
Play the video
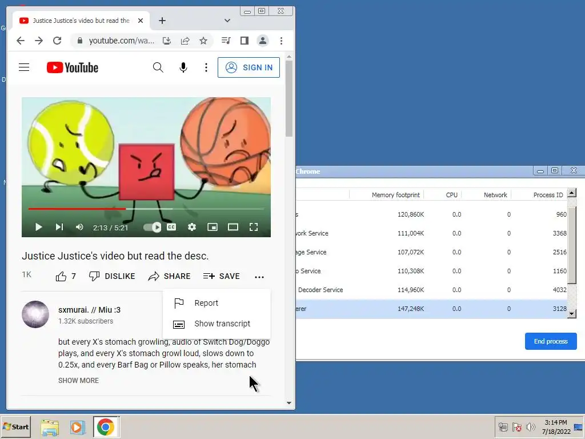point(38,227)
